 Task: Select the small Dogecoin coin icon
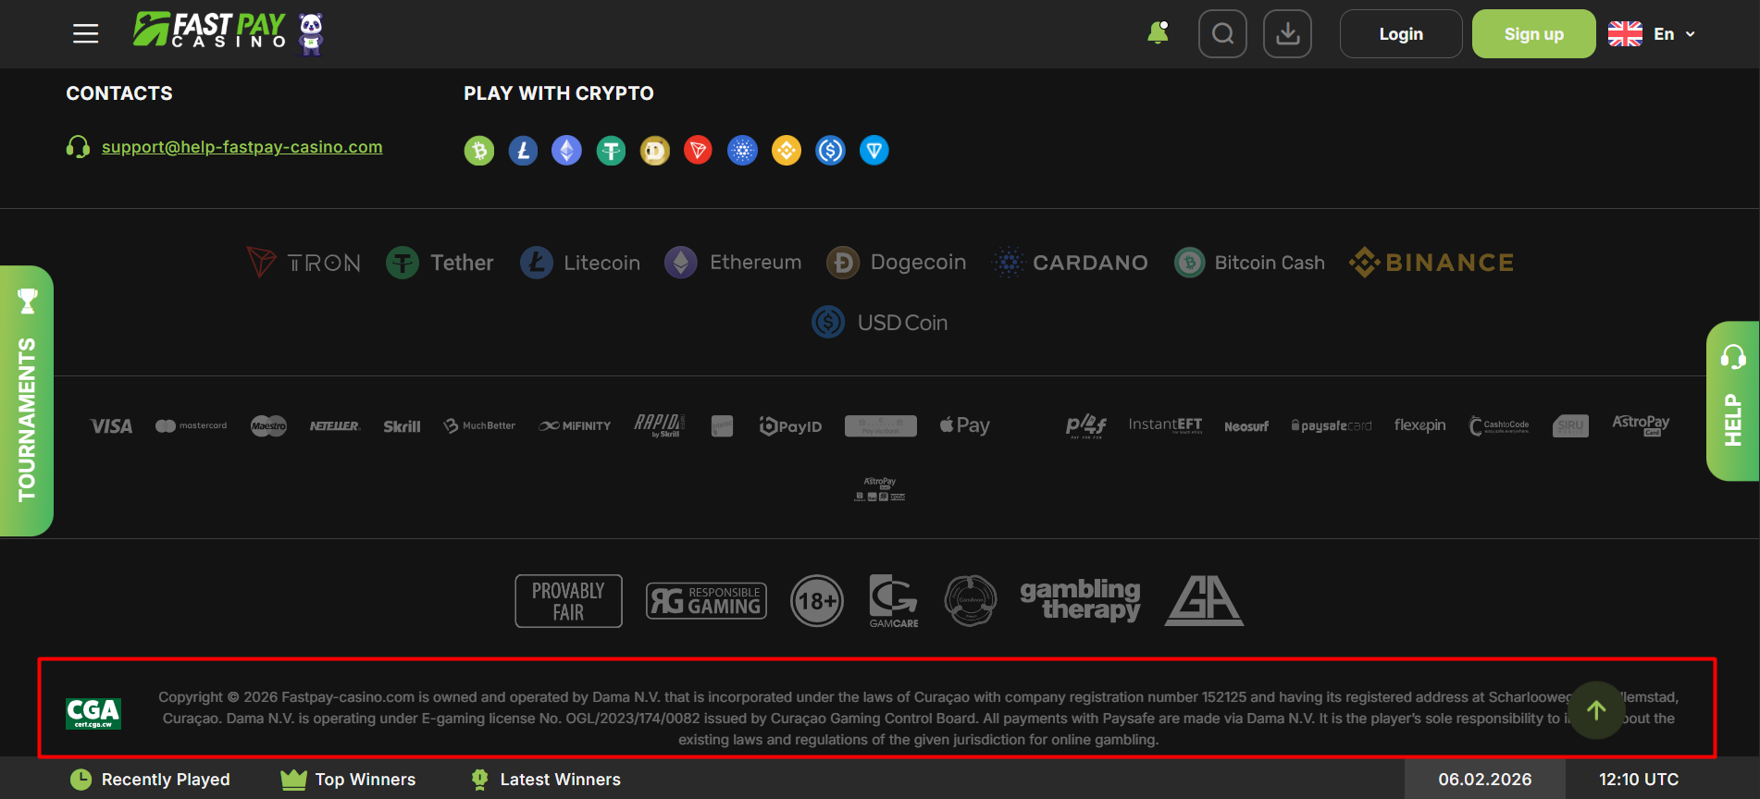(655, 151)
